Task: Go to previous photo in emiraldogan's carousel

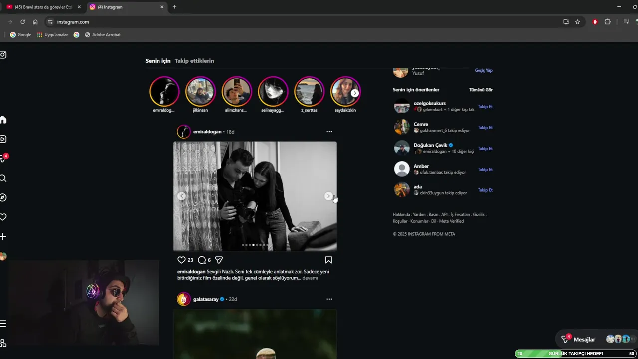Action: [x=181, y=196]
